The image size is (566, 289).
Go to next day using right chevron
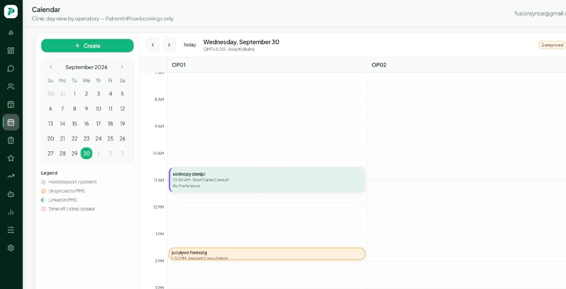pyautogui.click(x=169, y=45)
